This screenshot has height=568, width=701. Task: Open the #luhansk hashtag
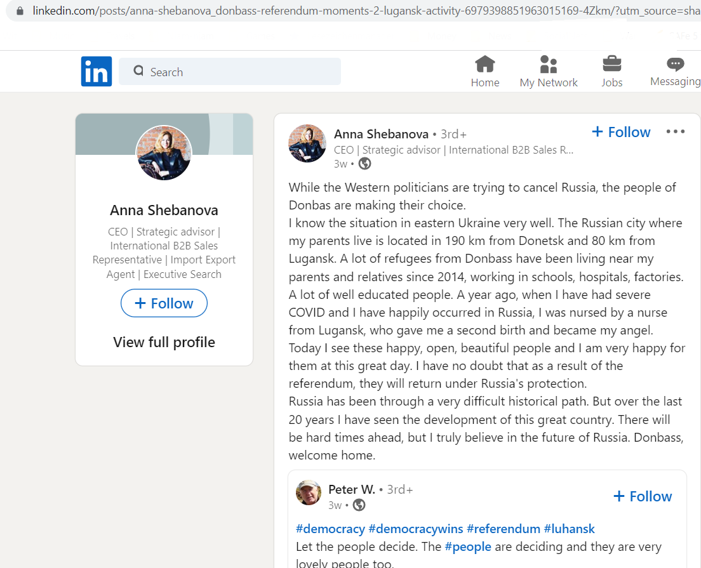point(569,529)
